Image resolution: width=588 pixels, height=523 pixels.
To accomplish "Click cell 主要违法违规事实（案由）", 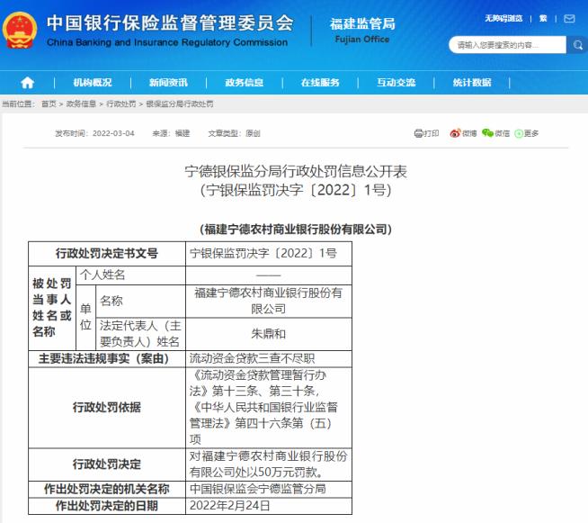I will pyautogui.click(x=107, y=359).
